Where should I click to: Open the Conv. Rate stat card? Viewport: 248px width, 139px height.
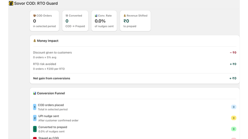pos(104,21)
